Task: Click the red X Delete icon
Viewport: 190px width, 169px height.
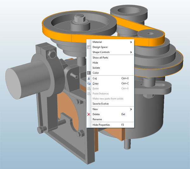Action: pyautogui.click(x=89, y=114)
